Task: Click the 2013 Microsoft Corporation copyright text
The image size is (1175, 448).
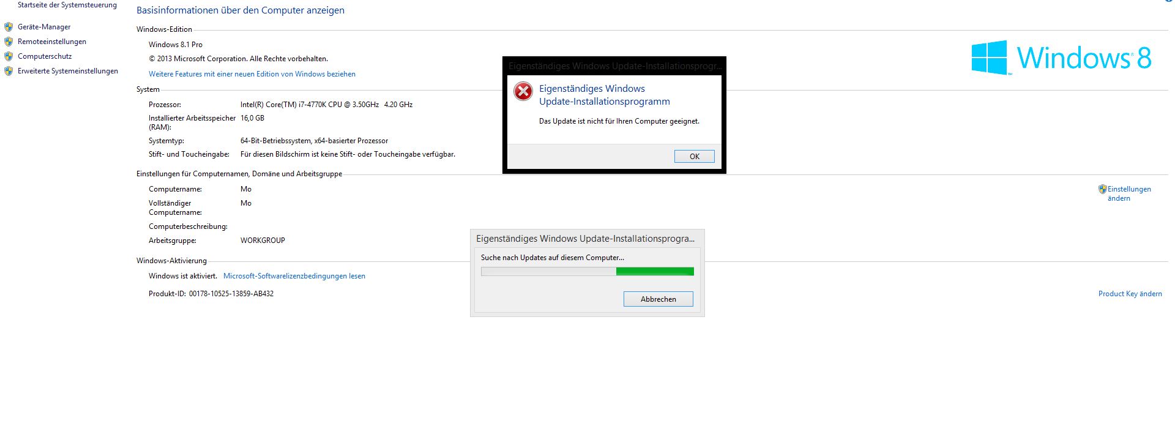Action: [238, 59]
